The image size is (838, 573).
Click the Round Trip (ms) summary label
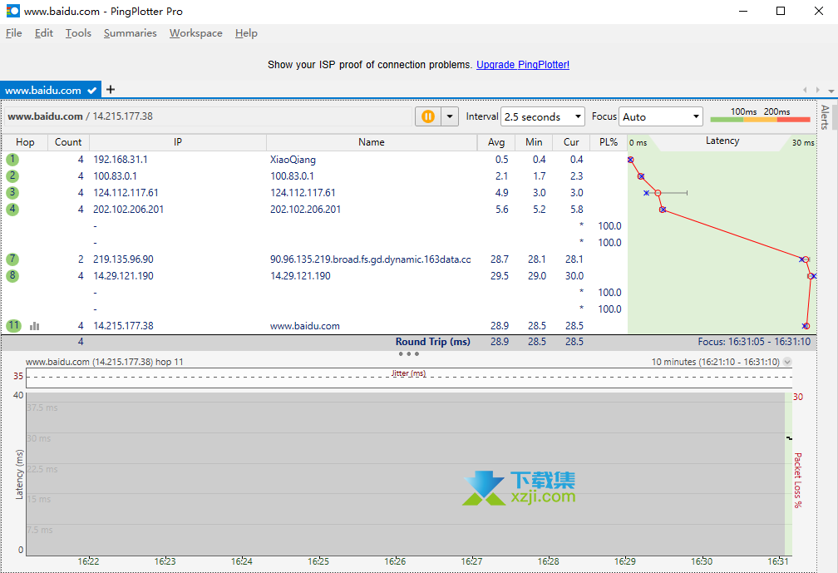click(433, 342)
